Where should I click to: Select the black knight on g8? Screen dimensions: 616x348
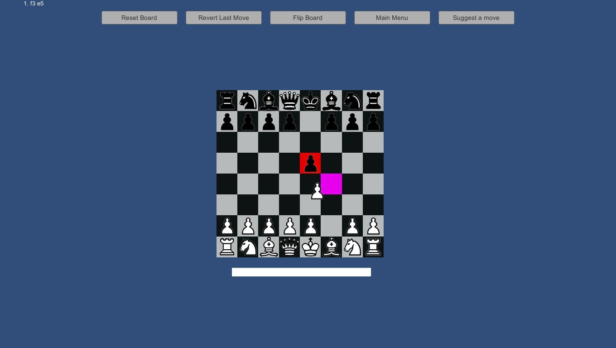[x=352, y=101]
